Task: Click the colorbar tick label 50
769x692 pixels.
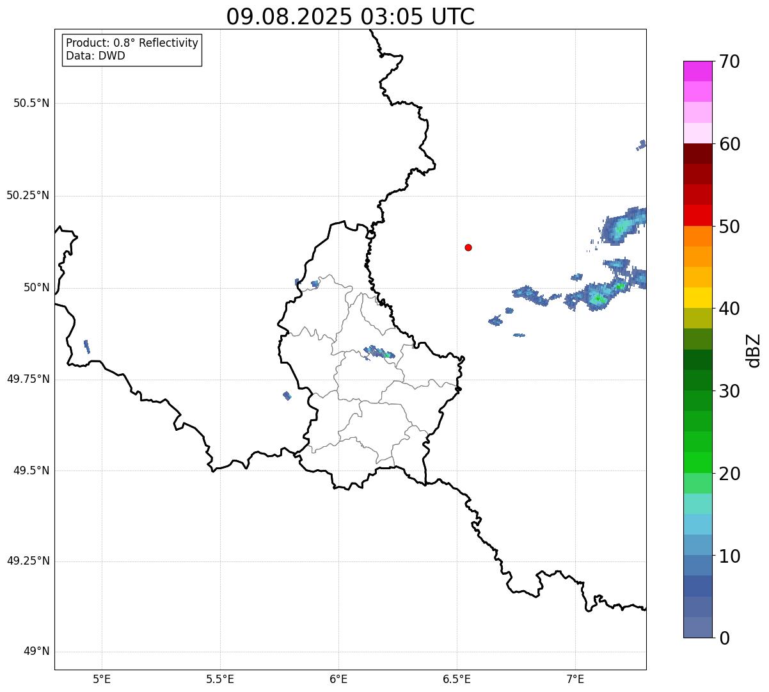Action: tap(729, 227)
